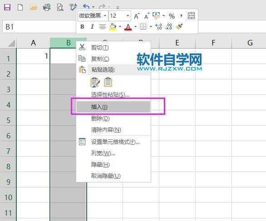Run the spelling check icon
266x221 pixels.
tap(73, 7)
